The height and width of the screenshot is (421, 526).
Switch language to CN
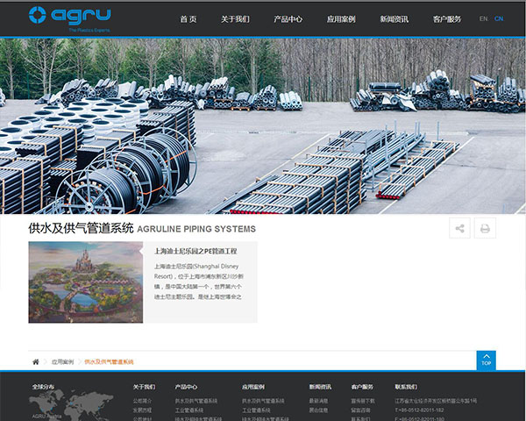click(x=499, y=18)
